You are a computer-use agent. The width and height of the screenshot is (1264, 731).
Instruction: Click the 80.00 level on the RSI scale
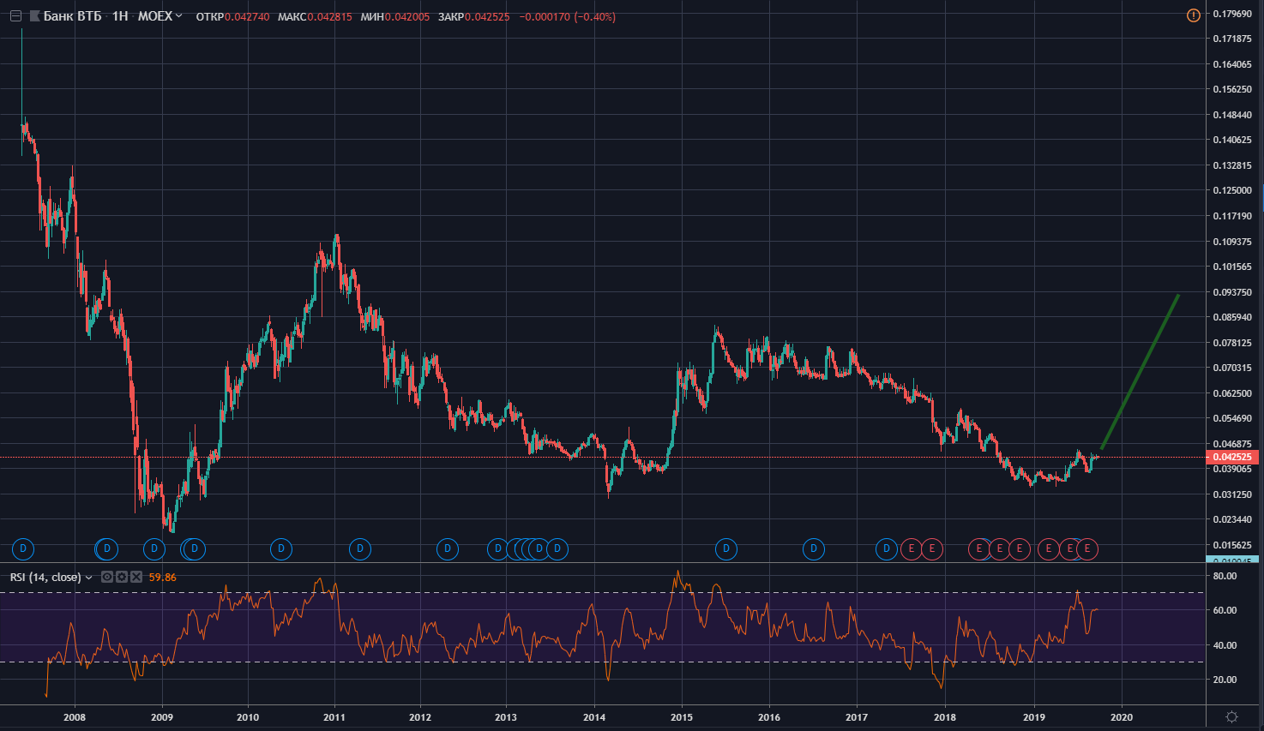tap(1225, 576)
